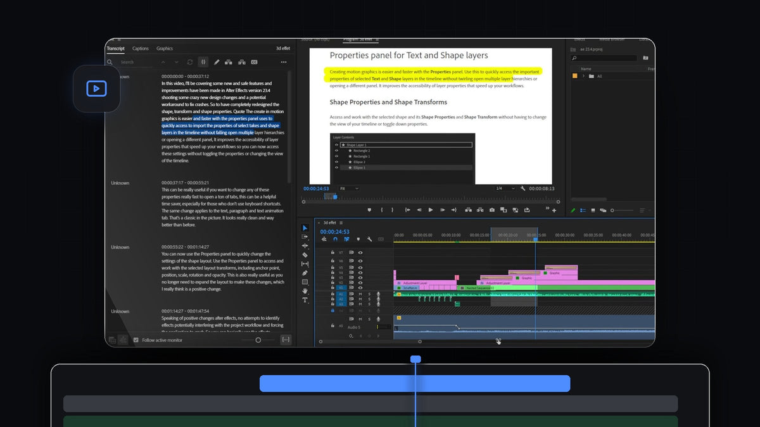Click the Transcript zoom slider handle
The width and height of the screenshot is (760, 427).
258,340
